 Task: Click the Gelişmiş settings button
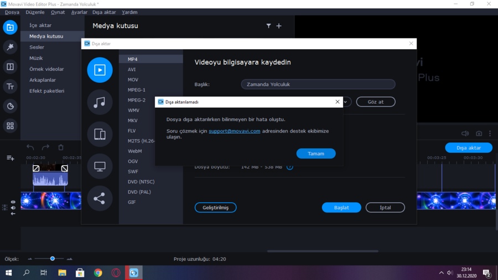(x=216, y=208)
